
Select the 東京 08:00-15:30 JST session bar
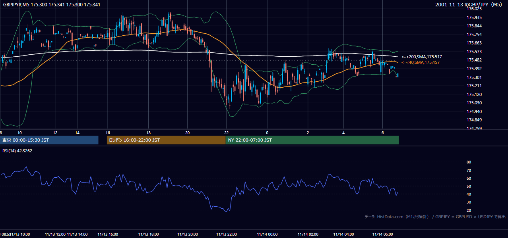49,140
